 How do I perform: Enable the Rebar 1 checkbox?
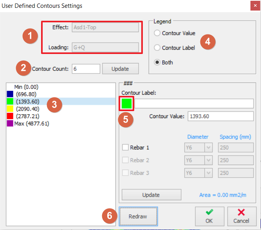tap(126, 147)
